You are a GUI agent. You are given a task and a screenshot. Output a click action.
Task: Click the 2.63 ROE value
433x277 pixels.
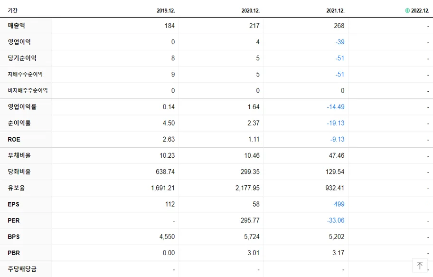169,139
